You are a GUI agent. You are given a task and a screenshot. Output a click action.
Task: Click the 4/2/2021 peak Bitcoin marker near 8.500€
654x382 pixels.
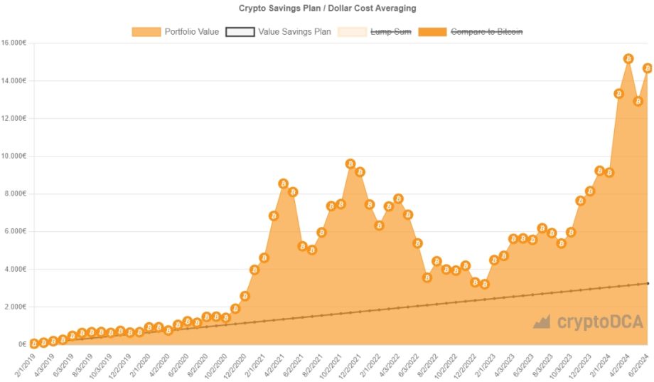click(283, 184)
